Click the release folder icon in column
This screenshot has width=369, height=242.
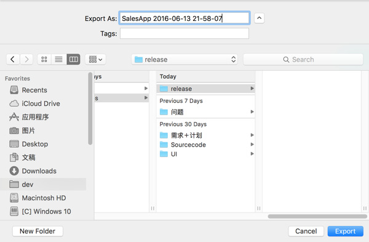point(164,89)
